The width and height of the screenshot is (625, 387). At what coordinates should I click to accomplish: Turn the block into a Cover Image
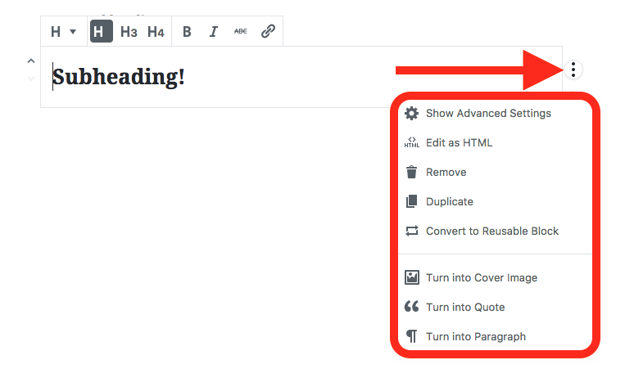pyautogui.click(x=481, y=278)
